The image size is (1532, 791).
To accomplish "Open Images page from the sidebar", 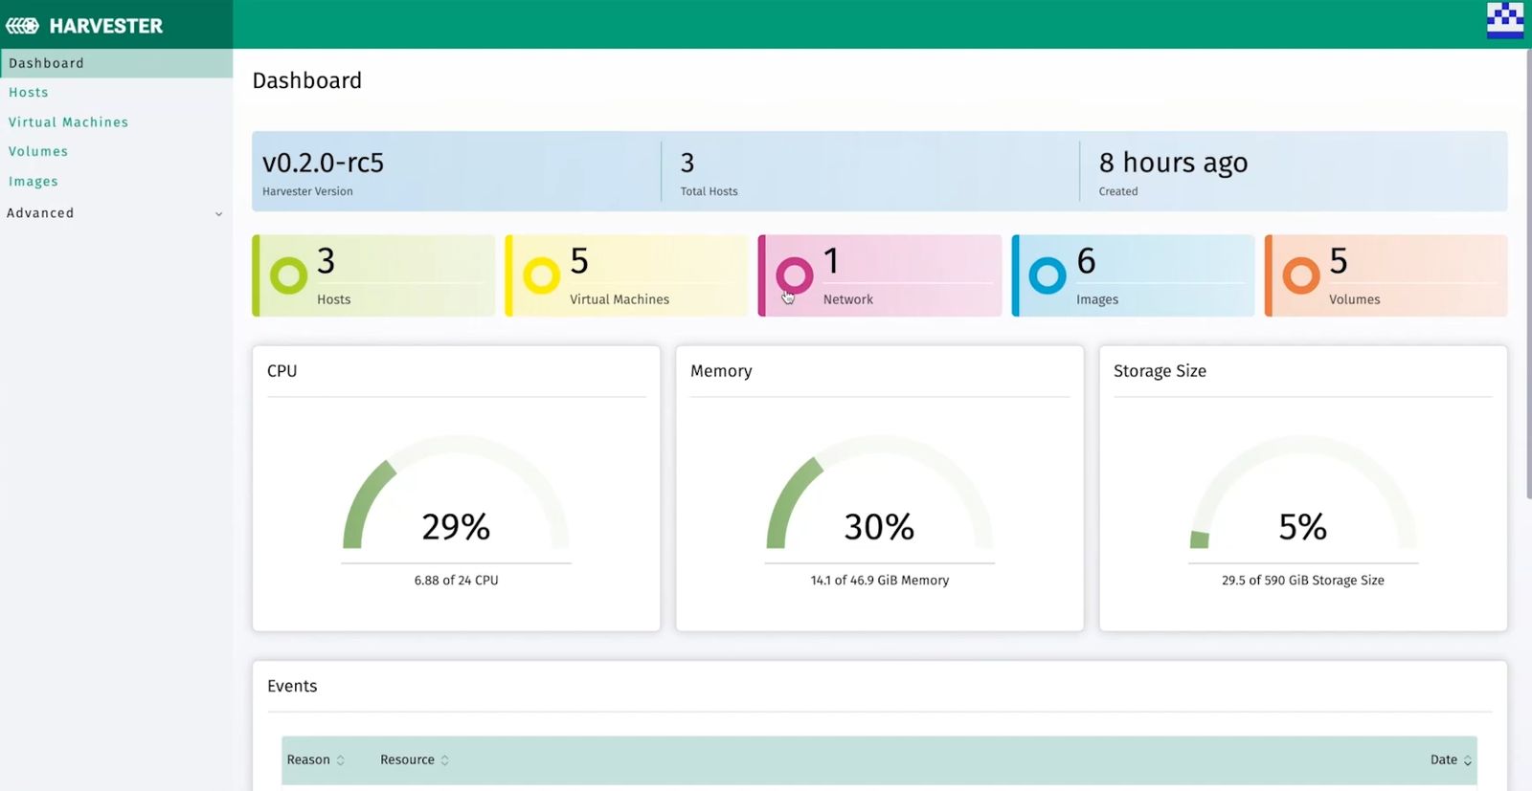I will click(x=34, y=182).
